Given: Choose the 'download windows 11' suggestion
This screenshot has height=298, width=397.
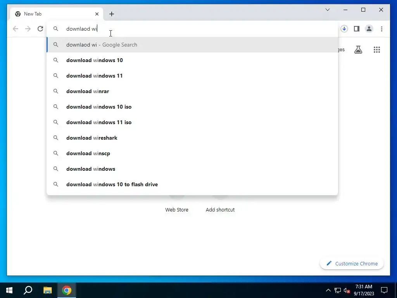Looking at the screenshot, I should (x=192, y=76).
